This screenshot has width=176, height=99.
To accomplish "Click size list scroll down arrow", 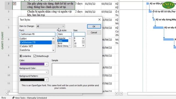I will click(83, 45).
